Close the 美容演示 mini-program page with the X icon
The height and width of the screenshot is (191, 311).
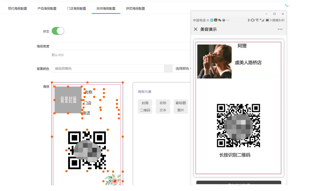point(196,29)
